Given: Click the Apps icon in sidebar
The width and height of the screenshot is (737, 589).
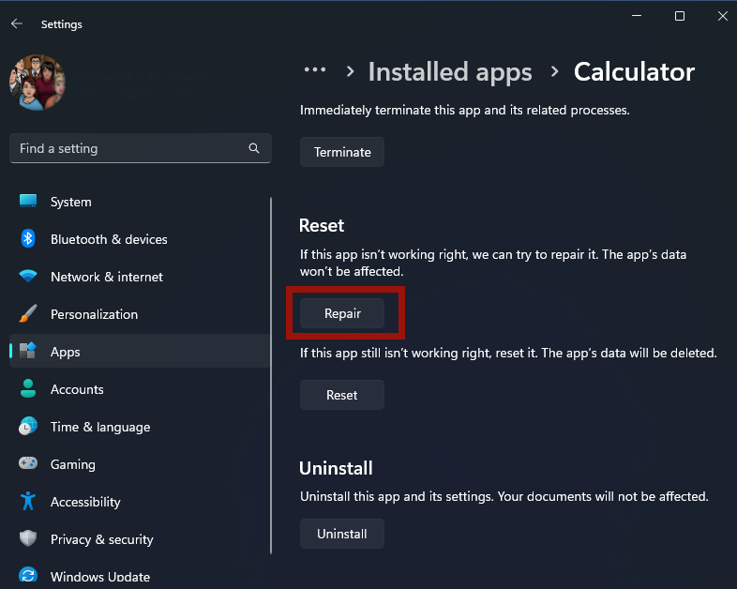Looking at the screenshot, I should 28,351.
